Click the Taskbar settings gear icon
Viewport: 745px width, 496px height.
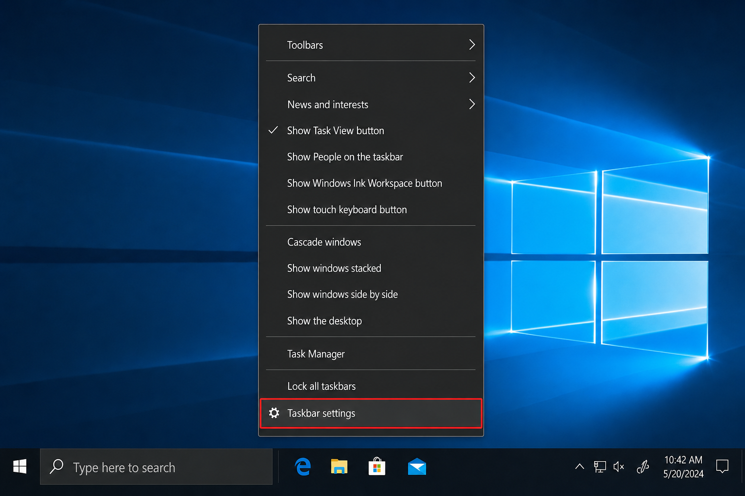(x=274, y=413)
